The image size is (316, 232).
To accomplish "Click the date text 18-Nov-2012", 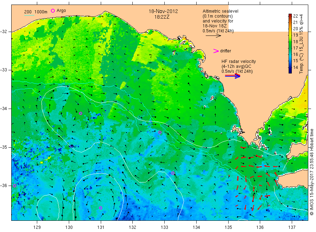I will pyautogui.click(x=163, y=11).
